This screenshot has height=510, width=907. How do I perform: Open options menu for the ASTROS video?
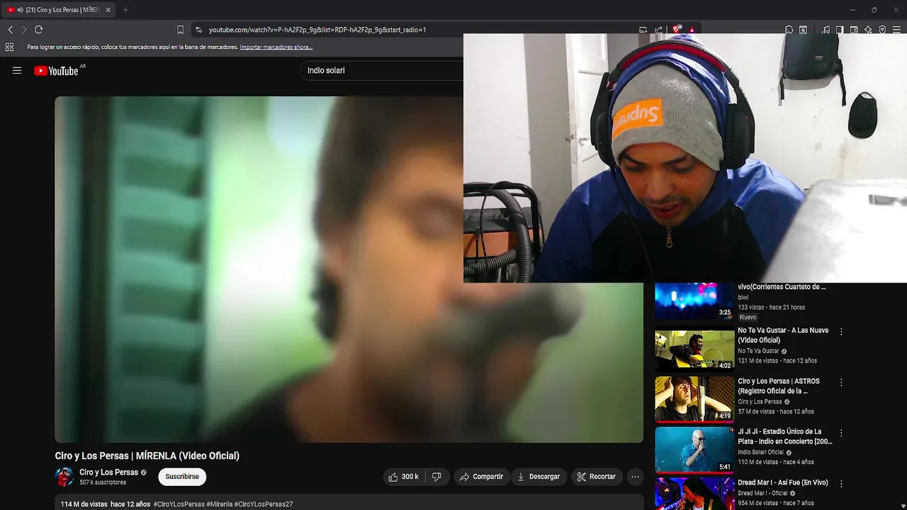pos(841,382)
